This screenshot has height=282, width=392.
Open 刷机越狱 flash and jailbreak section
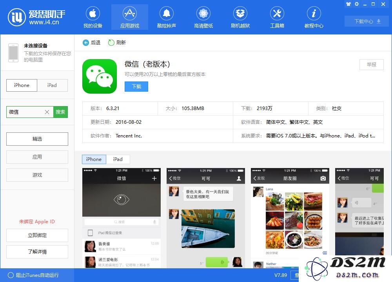click(240, 18)
